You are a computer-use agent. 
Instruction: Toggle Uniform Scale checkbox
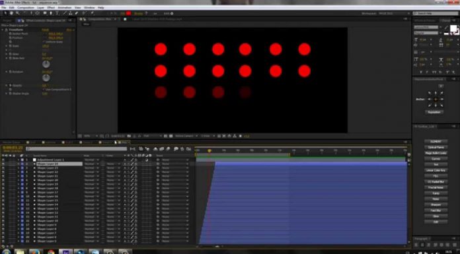point(44,42)
